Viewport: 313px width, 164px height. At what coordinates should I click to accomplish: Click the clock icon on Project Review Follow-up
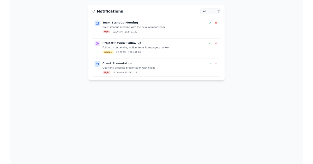(97, 43)
